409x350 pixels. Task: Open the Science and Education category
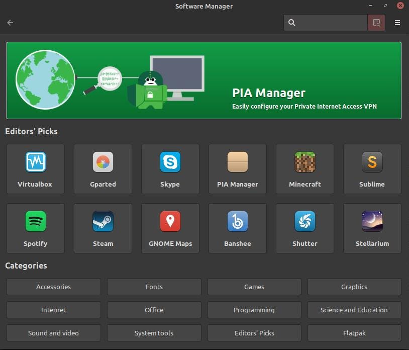(355, 310)
